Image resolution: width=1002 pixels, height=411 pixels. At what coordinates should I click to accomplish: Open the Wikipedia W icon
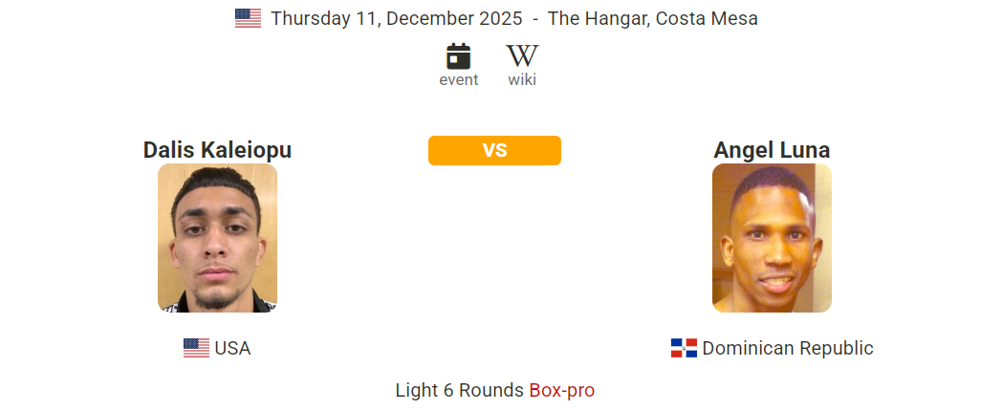pos(522,55)
